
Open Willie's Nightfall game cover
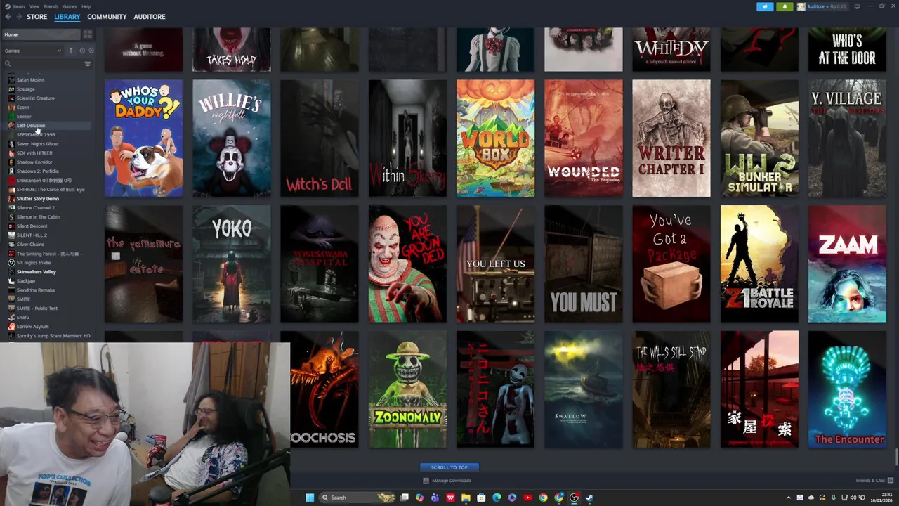click(x=231, y=138)
